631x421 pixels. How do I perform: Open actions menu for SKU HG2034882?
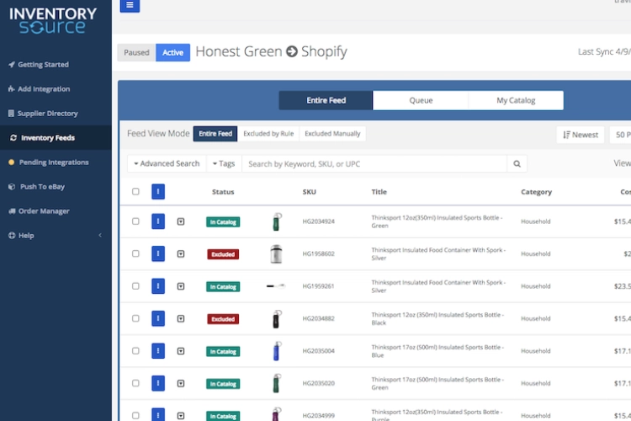point(158,318)
